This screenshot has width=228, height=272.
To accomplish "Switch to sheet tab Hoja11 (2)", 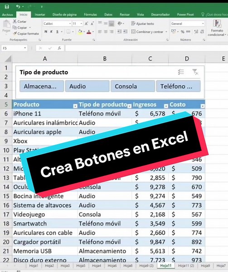I will [x=186, y=266].
